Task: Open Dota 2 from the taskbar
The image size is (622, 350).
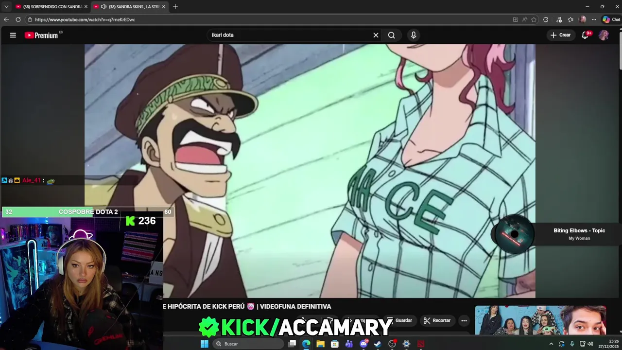Action: (421, 344)
